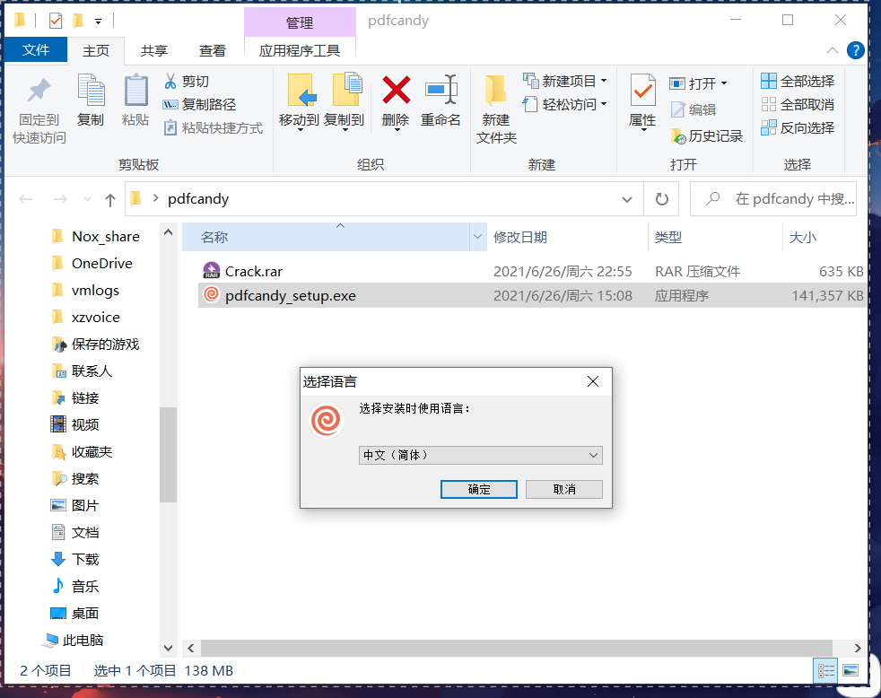Click the Rename icon in the ribbon
Screen dimensions: 881x698
[x=441, y=90]
